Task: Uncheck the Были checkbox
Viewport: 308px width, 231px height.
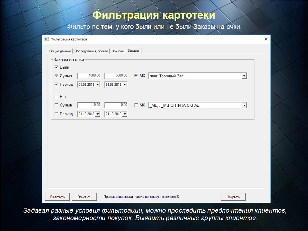Action: pos(56,67)
